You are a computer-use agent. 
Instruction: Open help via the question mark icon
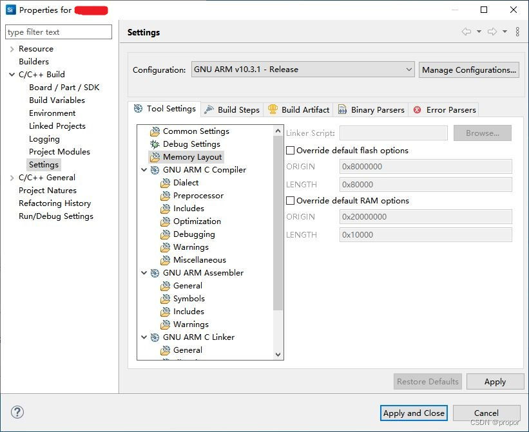pos(17,411)
